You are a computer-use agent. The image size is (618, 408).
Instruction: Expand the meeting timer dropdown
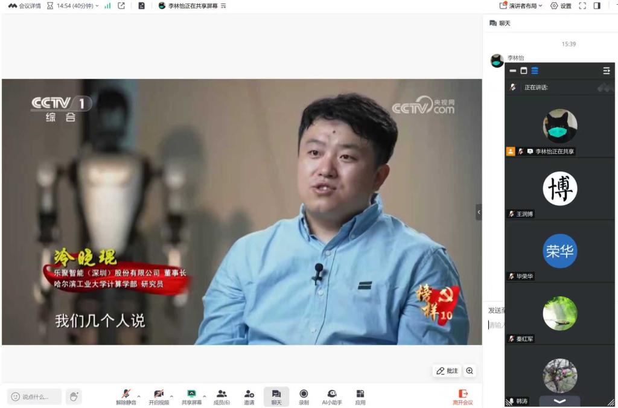tap(97, 6)
